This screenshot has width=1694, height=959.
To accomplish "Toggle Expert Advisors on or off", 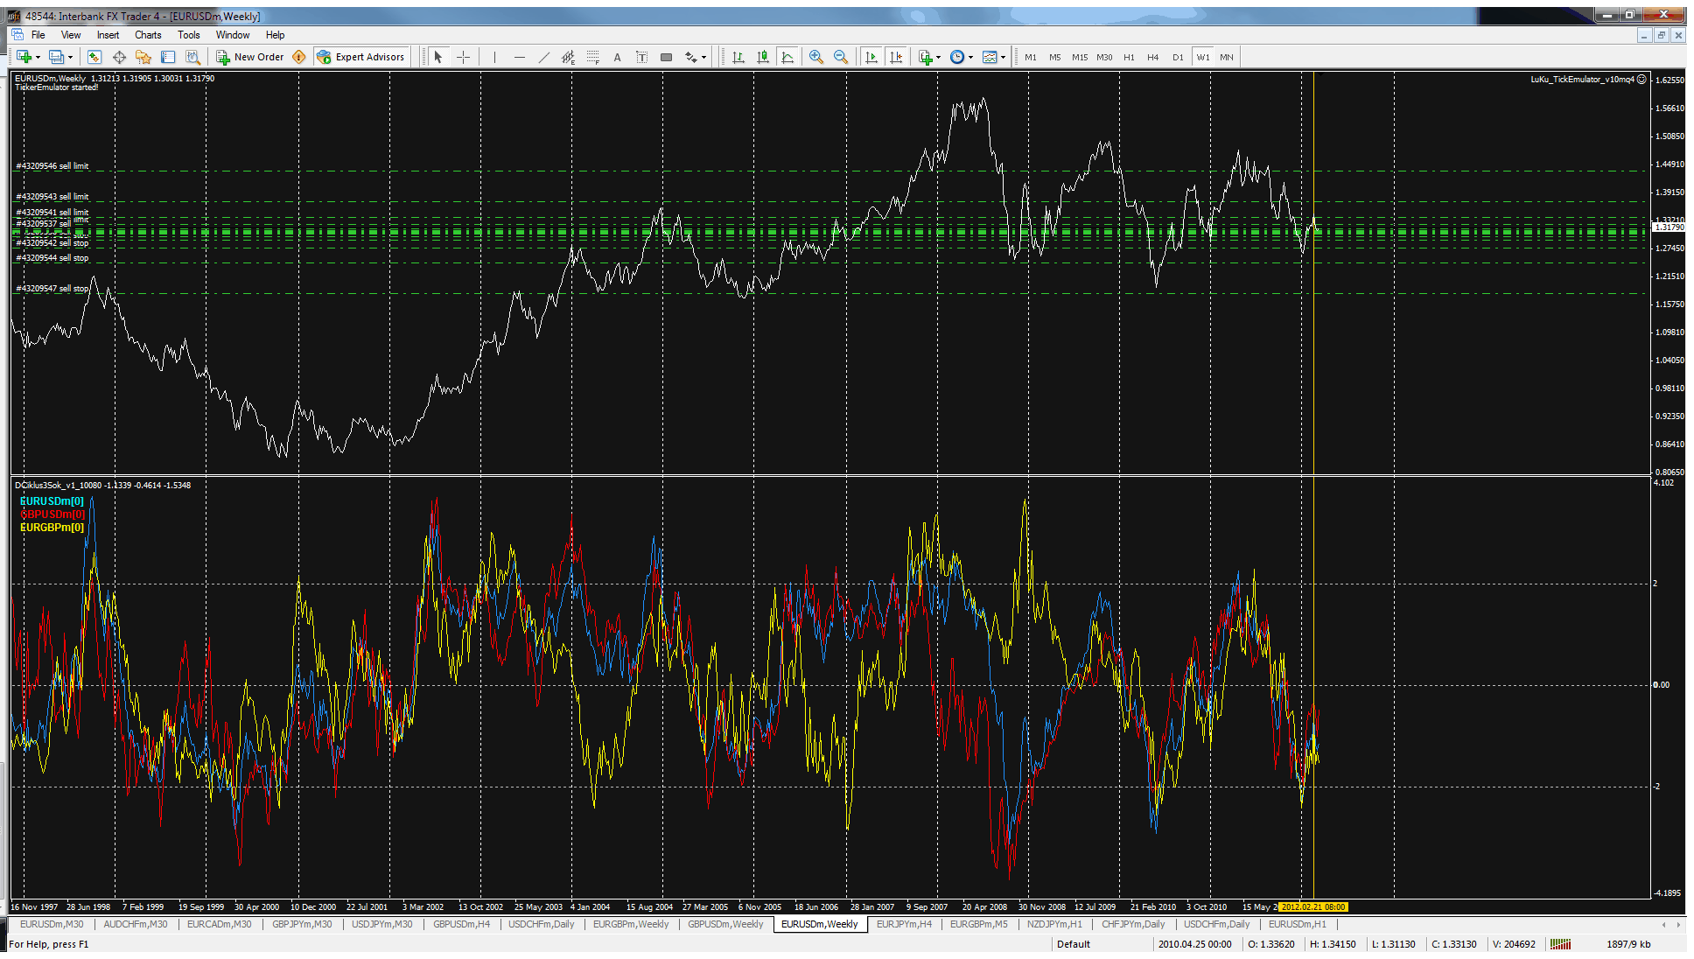I will pyautogui.click(x=360, y=57).
